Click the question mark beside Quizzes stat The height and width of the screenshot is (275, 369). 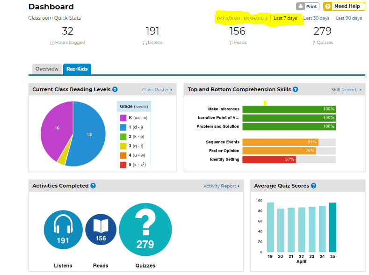314,43
